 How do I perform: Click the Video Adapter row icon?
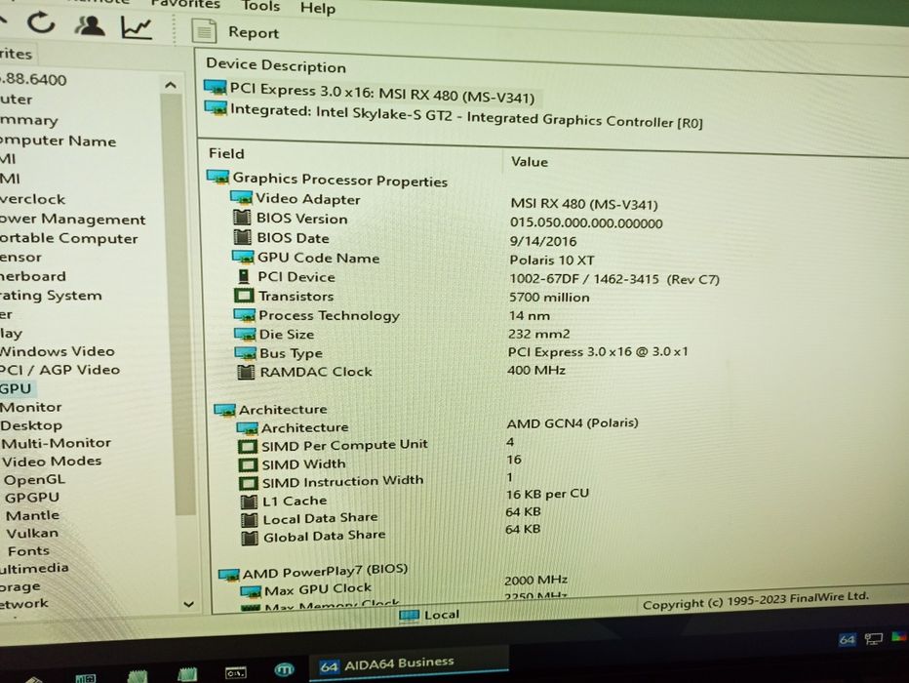pos(241,198)
